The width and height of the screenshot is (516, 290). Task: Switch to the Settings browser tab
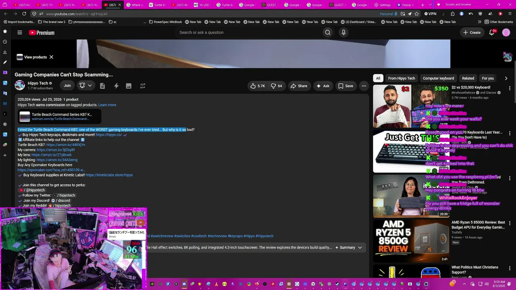pyautogui.click(x=382, y=5)
